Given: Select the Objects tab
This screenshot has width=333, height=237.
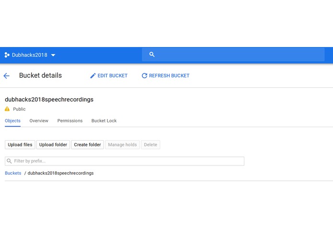Looking at the screenshot, I should (13, 121).
